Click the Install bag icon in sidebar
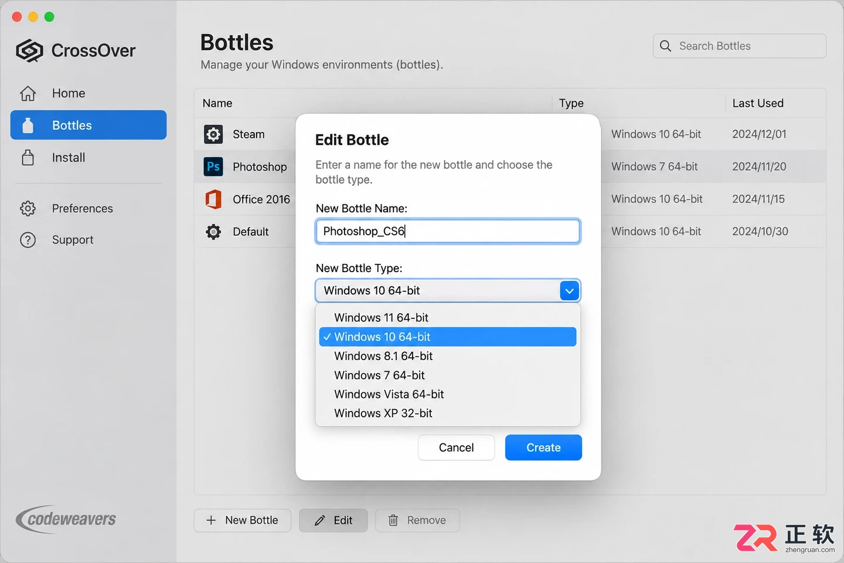 (28, 158)
